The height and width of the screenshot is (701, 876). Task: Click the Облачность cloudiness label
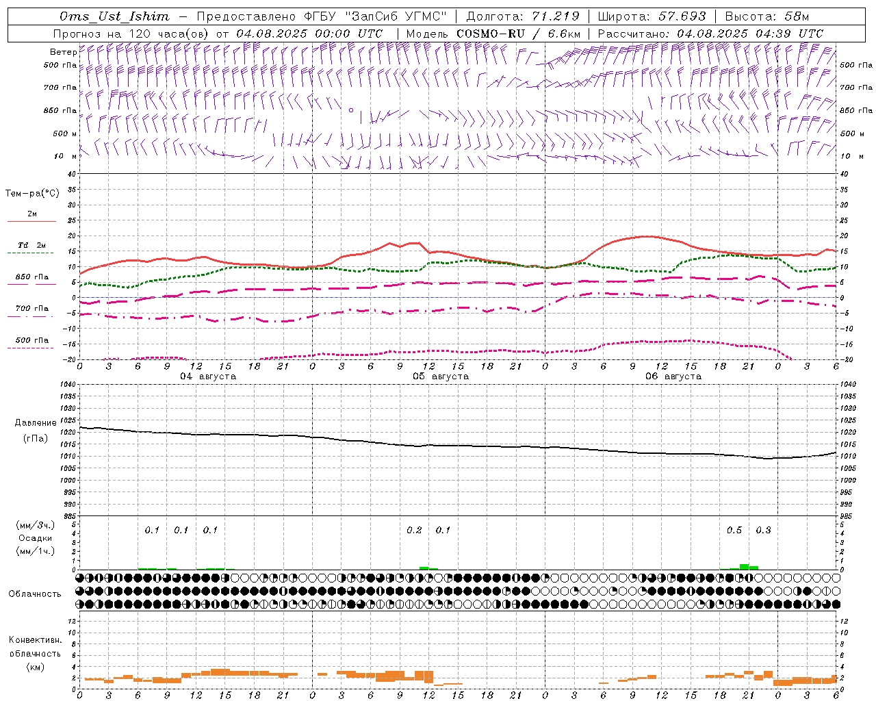point(35,594)
